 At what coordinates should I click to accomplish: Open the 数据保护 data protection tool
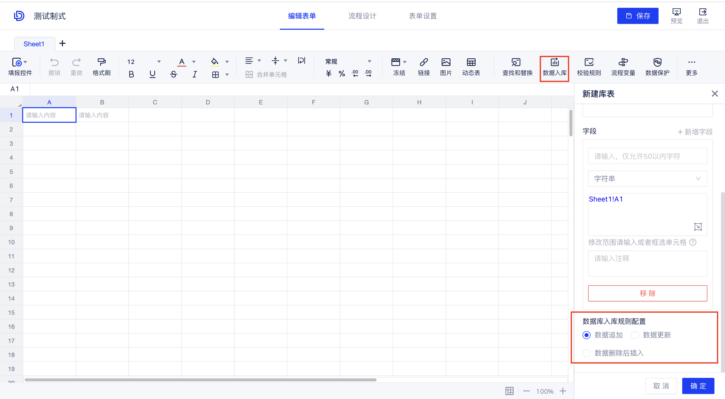pos(658,67)
